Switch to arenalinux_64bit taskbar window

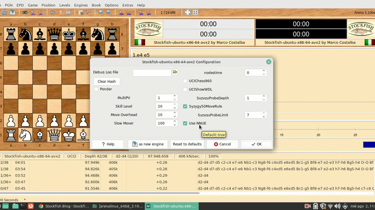(118, 206)
